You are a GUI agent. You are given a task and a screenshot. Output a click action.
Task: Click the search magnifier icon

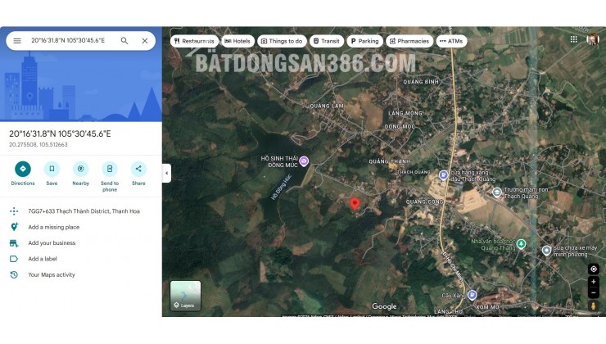click(x=124, y=41)
